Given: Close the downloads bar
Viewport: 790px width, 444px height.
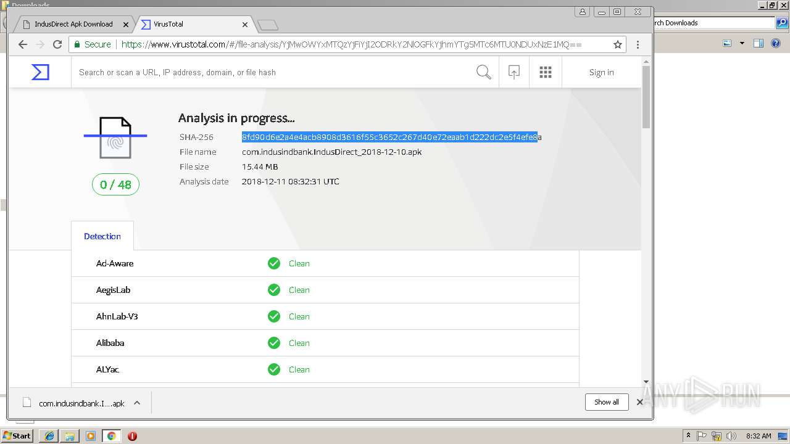Looking at the screenshot, I should tap(640, 402).
